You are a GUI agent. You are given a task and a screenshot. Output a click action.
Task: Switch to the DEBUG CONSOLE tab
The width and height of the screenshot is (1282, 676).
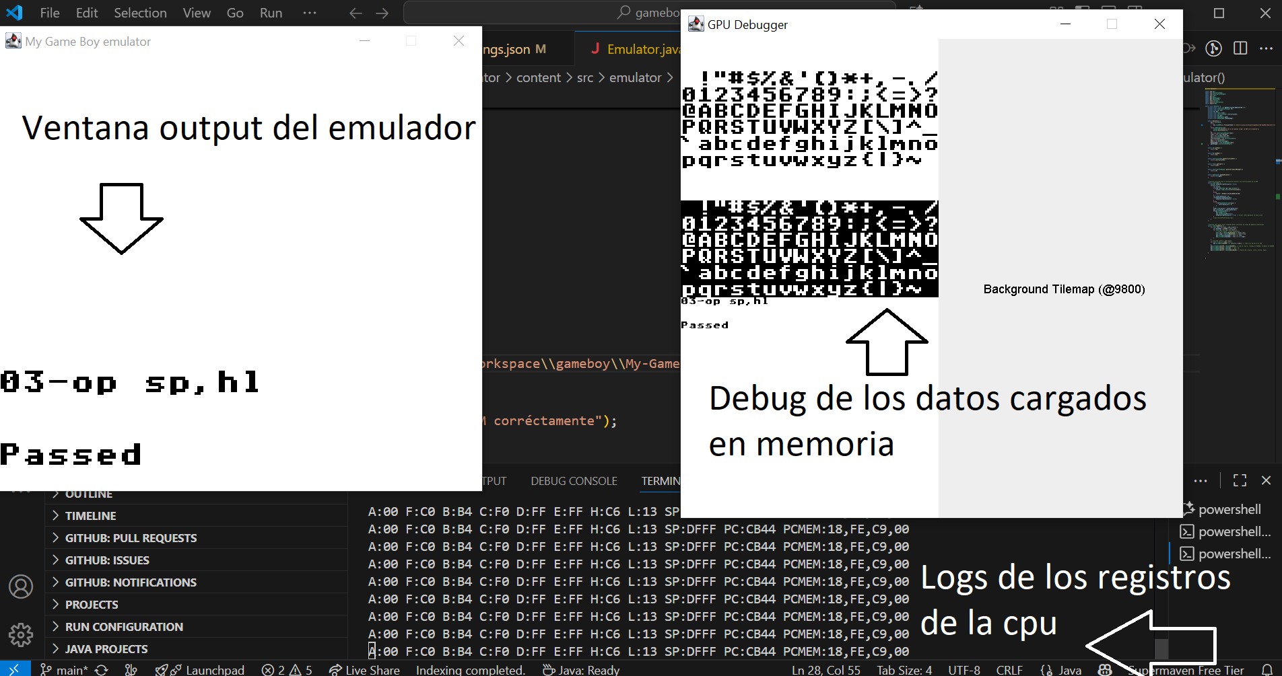[574, 481]
